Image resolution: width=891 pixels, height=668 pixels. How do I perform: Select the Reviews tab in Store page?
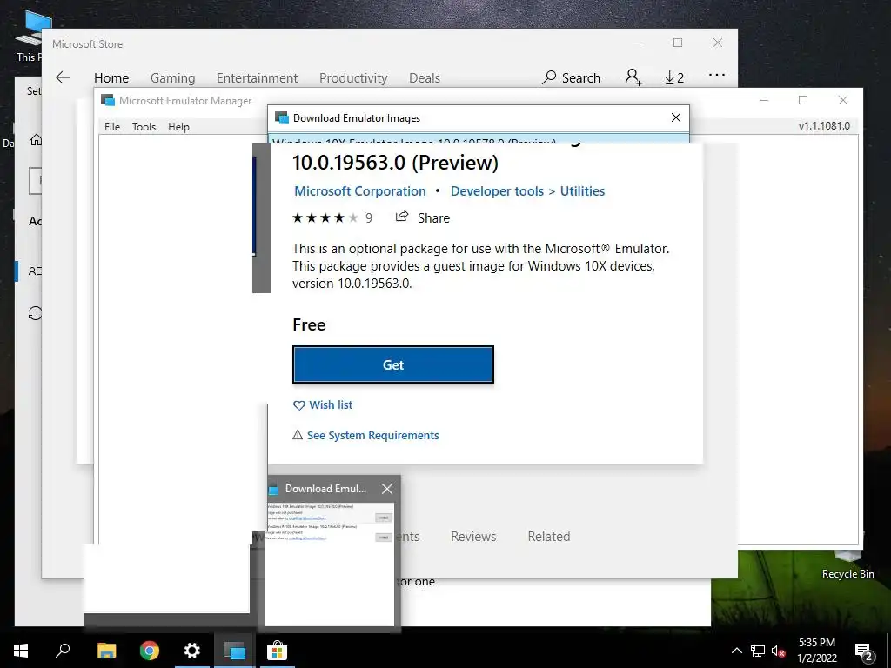[x=473, y=536]
